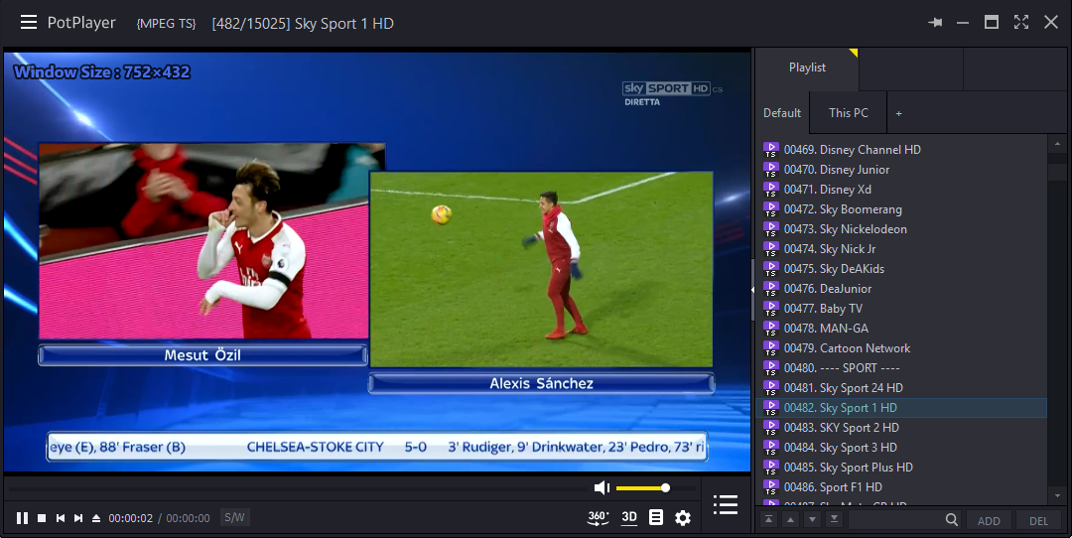Add a new playlist tab with plus

[899, 113]
